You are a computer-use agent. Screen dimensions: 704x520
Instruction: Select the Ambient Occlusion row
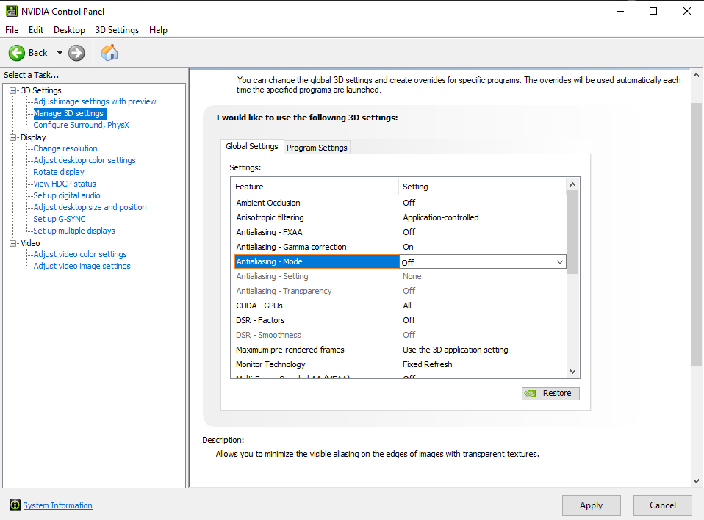point(400,203)
